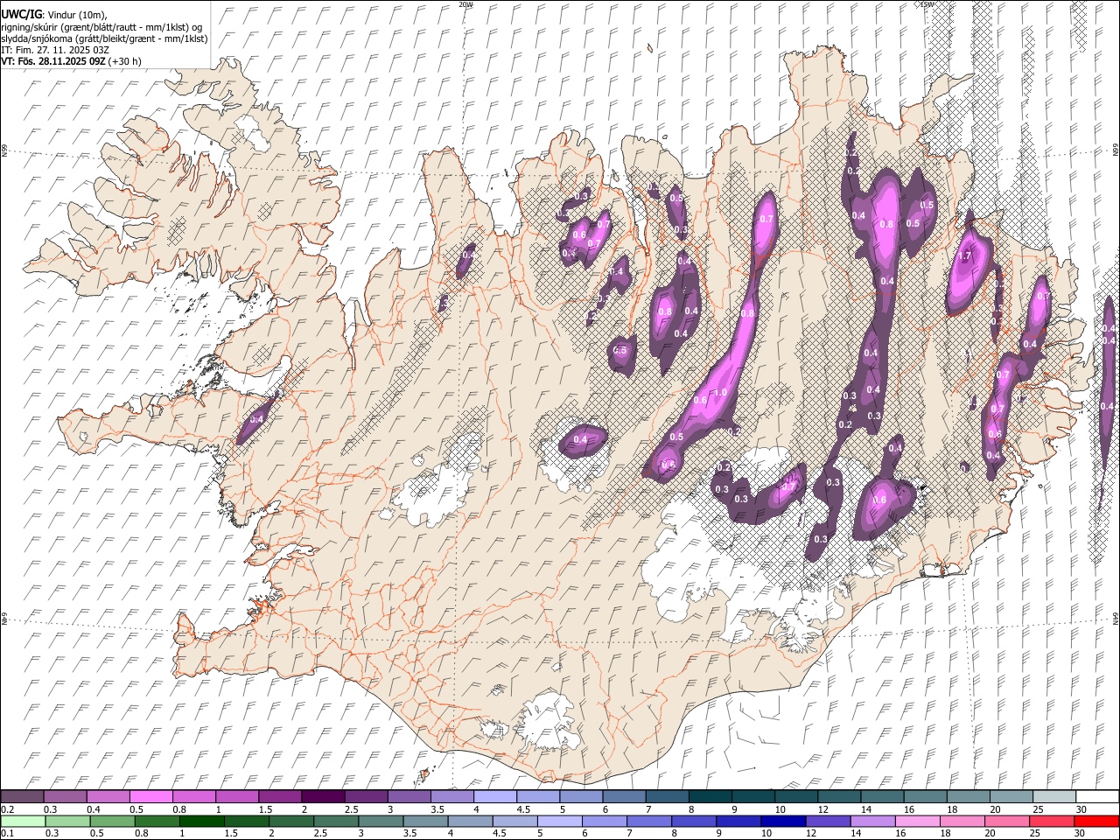
Task: Pick the pale grey 25–30 snow scale swatch
Action: 1053,797
